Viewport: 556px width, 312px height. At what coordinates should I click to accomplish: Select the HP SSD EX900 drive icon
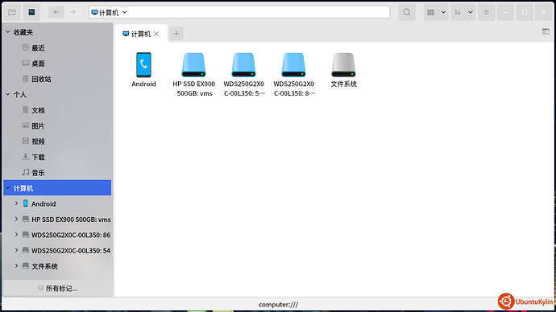[193, 65]
